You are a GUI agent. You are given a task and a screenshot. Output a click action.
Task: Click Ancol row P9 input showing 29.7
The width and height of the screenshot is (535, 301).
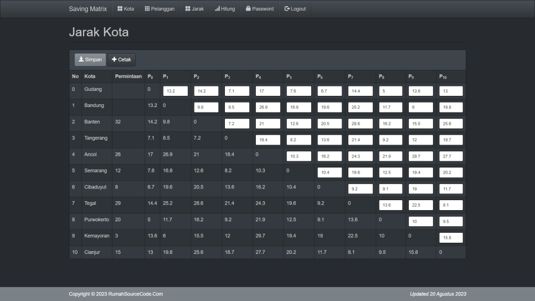(420, 156)
